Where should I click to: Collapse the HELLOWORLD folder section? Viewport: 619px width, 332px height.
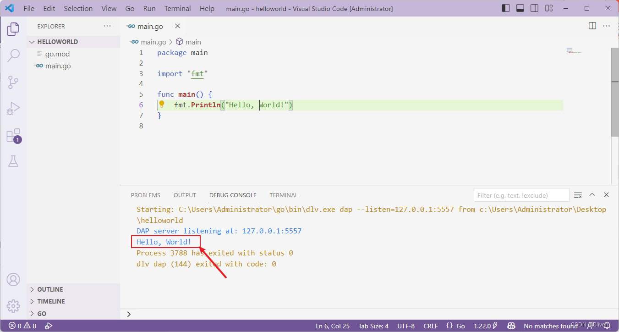coord(73,42)
